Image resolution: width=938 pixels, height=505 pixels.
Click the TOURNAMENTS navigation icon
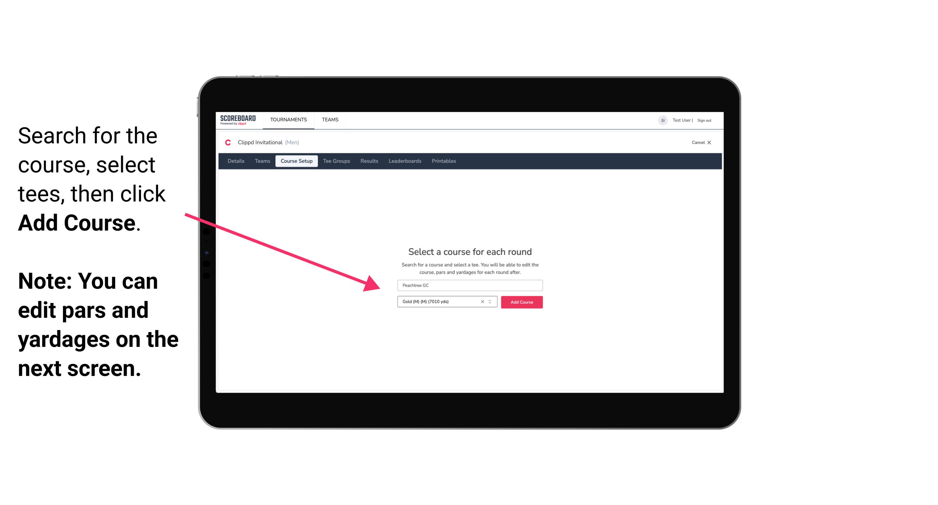point(288,119)
